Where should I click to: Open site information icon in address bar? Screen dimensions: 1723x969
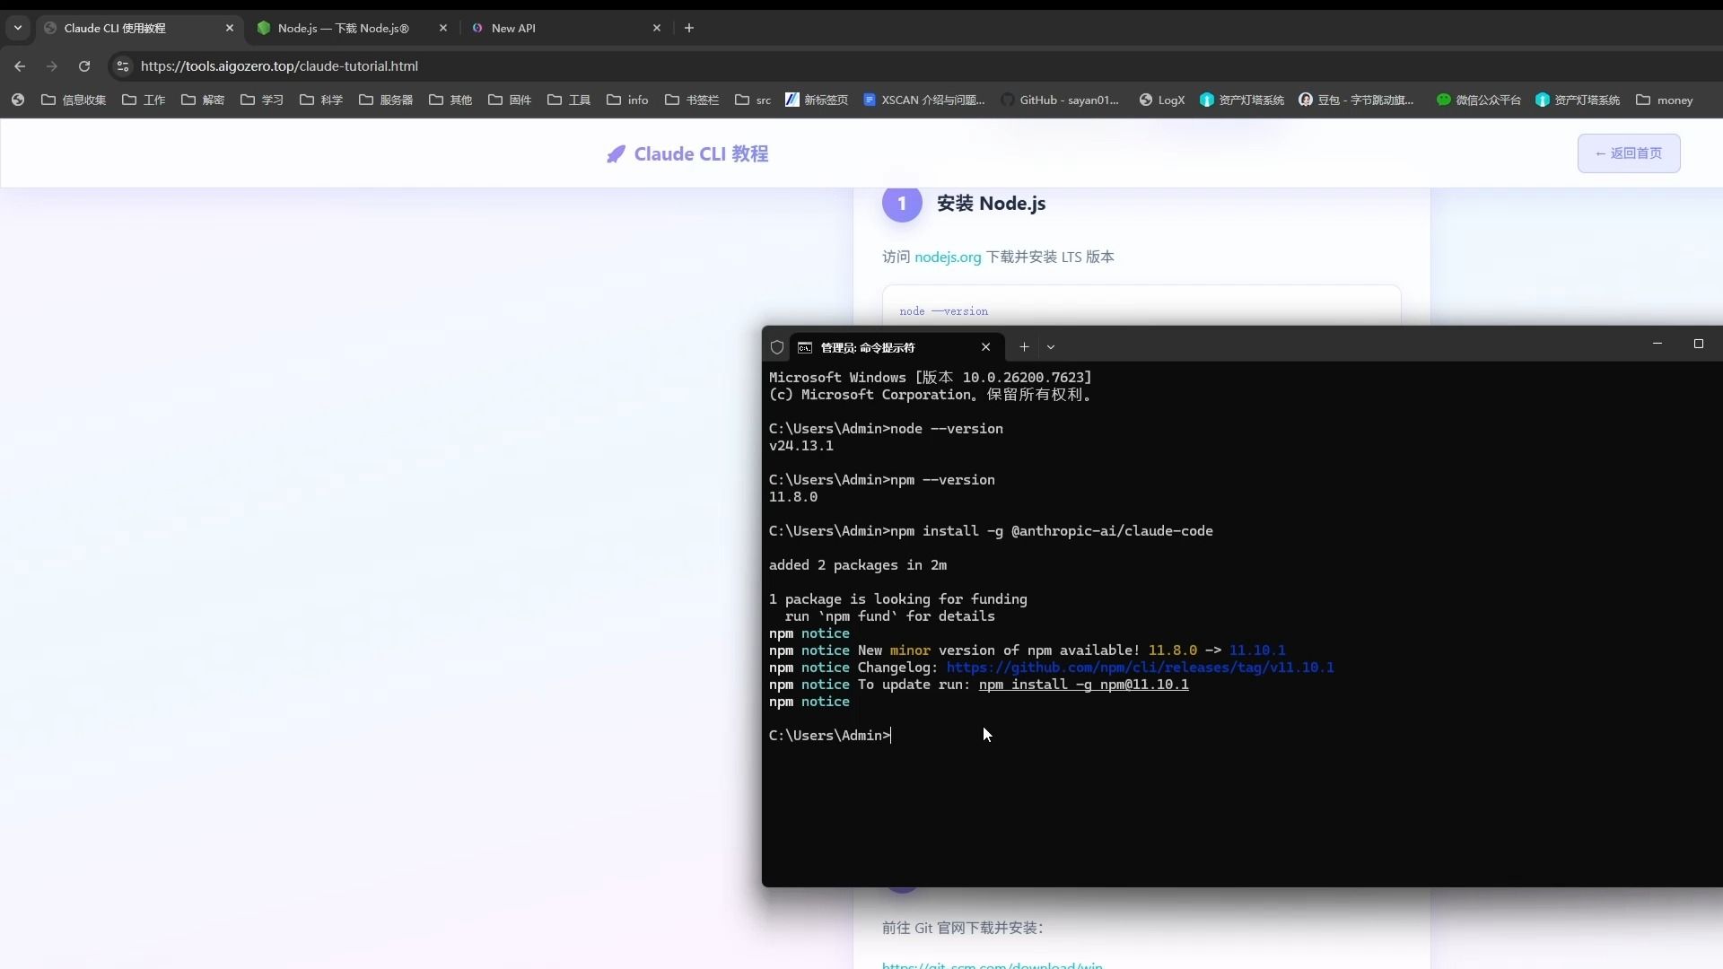(x=123, y=66)
